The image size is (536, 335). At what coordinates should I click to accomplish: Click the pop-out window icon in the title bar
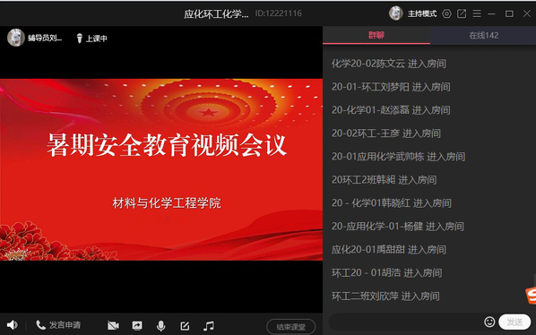[462, 13]
